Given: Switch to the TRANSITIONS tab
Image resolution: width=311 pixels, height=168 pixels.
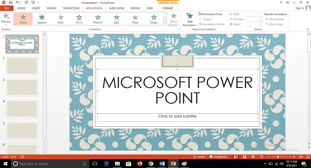Looking at the screenshot, I should [x=71, y=8].
